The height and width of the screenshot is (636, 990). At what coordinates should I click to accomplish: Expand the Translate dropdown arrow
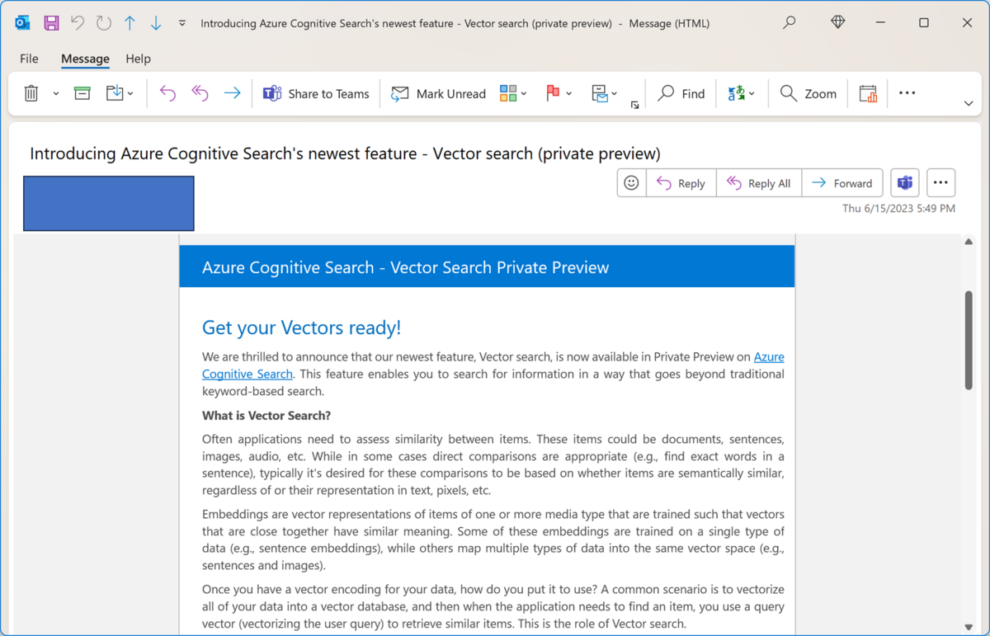[752, 94]
